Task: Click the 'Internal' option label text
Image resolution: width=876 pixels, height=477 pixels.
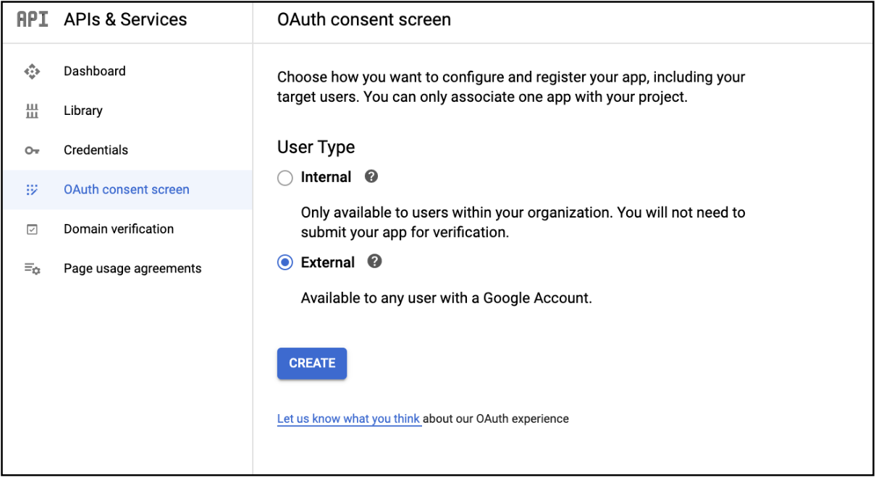Action: pos(327,177)
